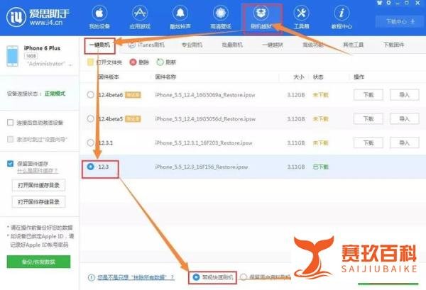This screenshot has height=290, width=426.
Task: Switch to the 一键刷机 tab
Action: point(99,45)
